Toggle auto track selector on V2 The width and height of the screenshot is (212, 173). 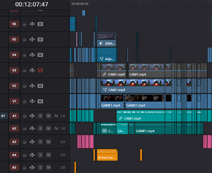[x=32, y=86]
